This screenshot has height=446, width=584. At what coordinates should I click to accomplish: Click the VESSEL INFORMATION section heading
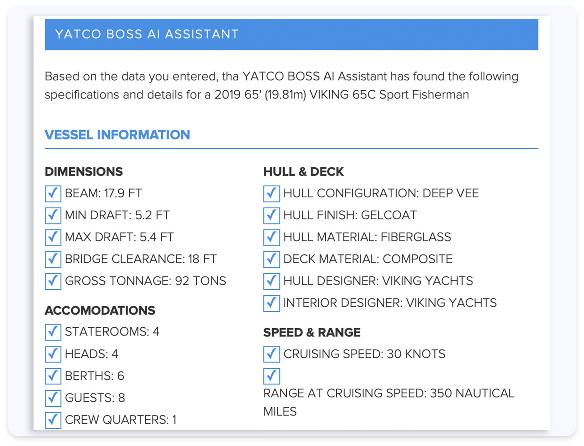(x=117, y=135)
